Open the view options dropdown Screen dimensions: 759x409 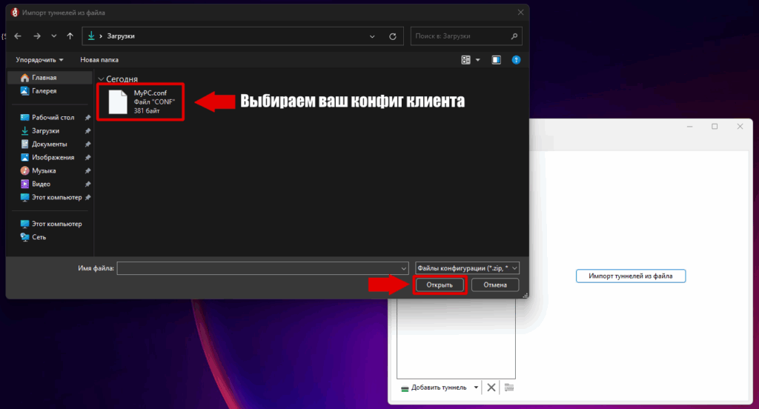477,59
